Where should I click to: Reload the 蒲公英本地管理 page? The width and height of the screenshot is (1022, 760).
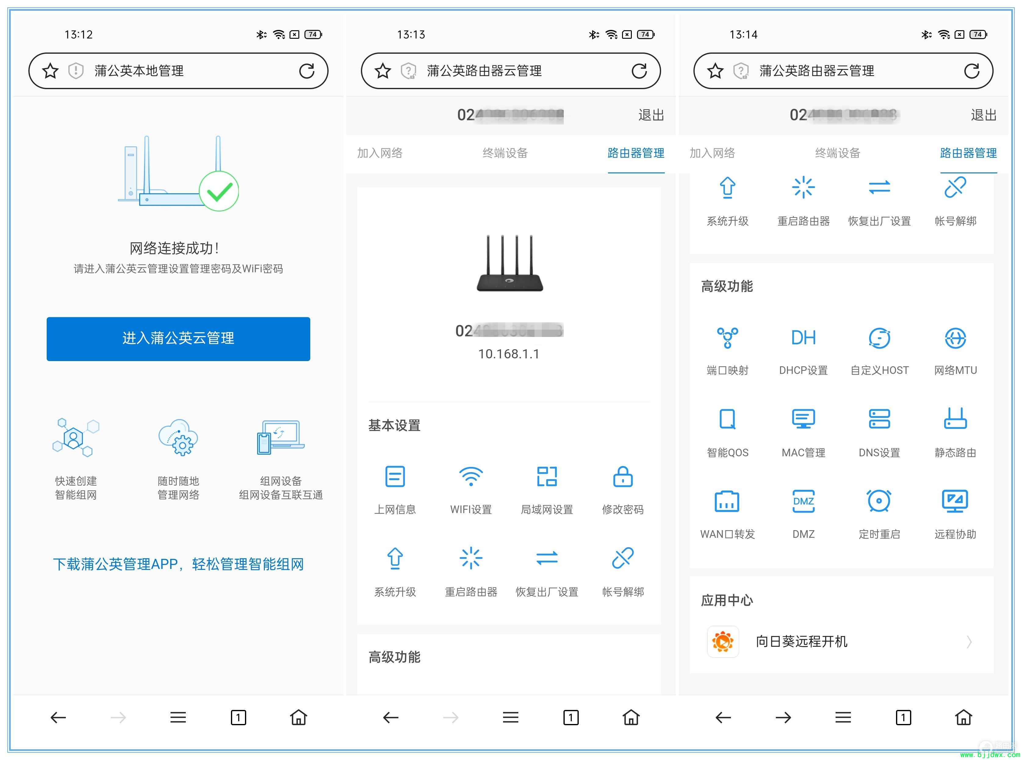[x=307, y=71]
